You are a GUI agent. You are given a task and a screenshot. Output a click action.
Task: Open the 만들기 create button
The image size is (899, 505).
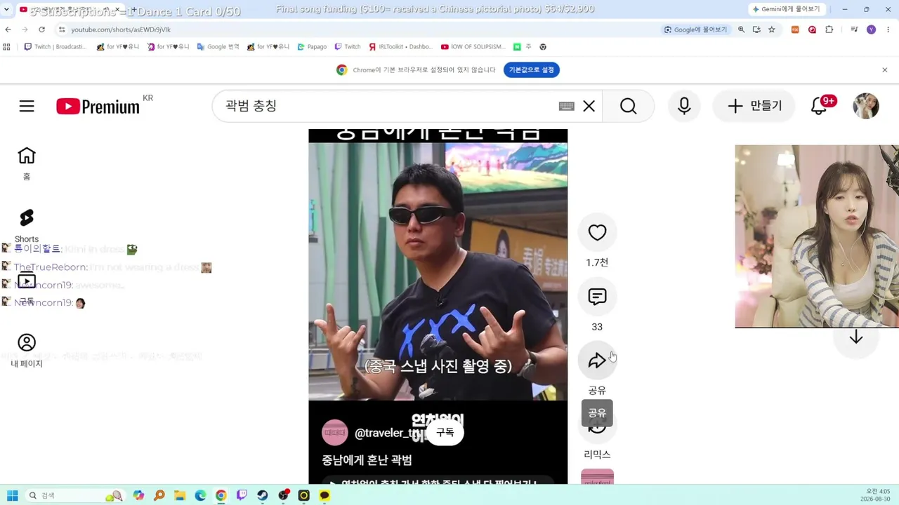755,106
